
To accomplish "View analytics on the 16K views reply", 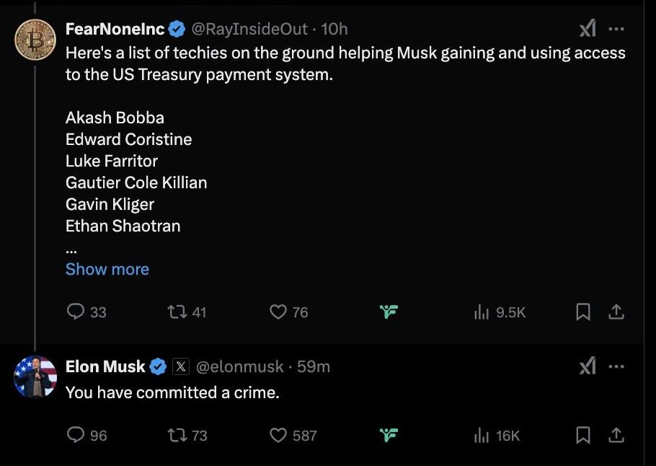I will (482, 435).
